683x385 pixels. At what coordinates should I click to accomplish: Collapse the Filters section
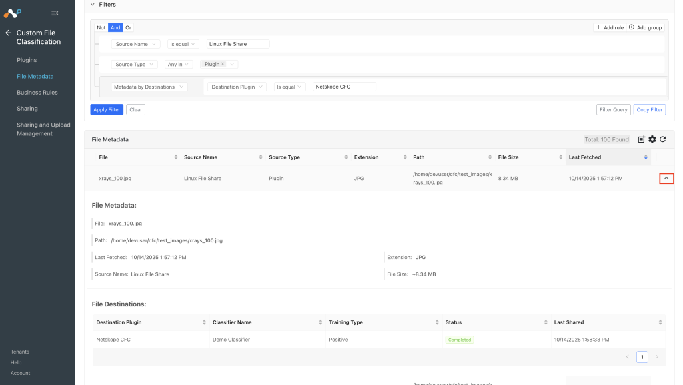click(x=92, y=5)
